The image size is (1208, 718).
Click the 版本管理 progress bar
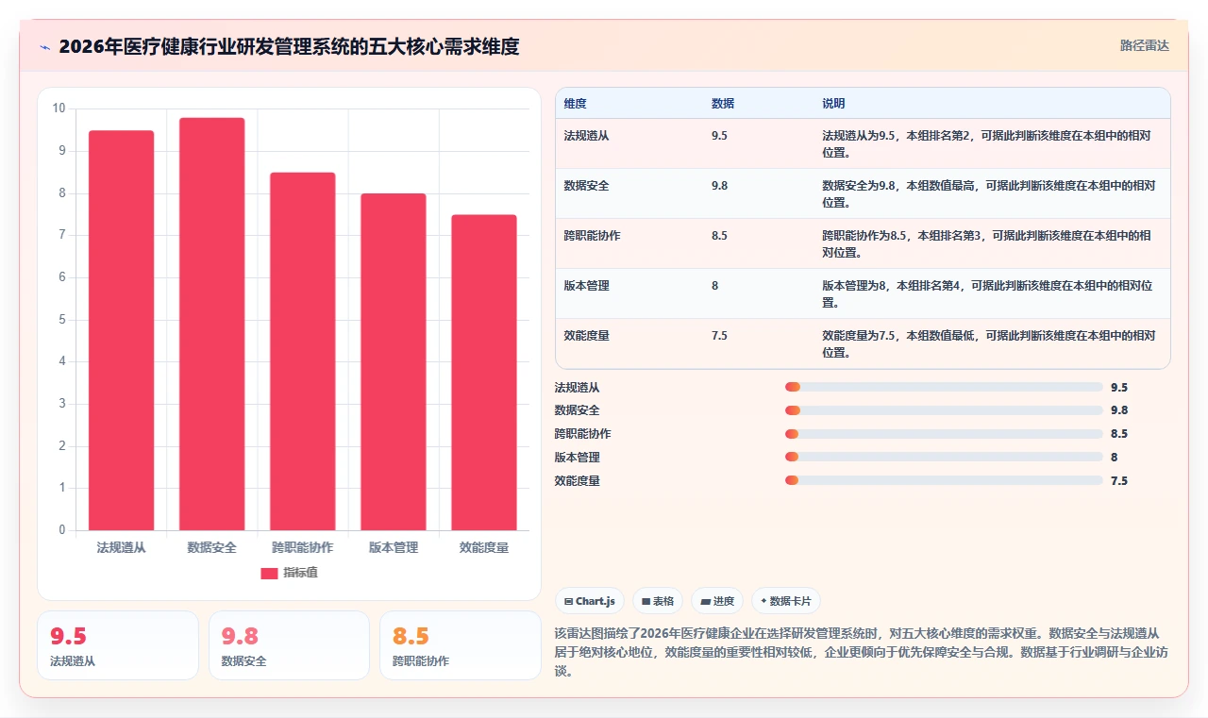pyautogui.click(x=944, y=457)
